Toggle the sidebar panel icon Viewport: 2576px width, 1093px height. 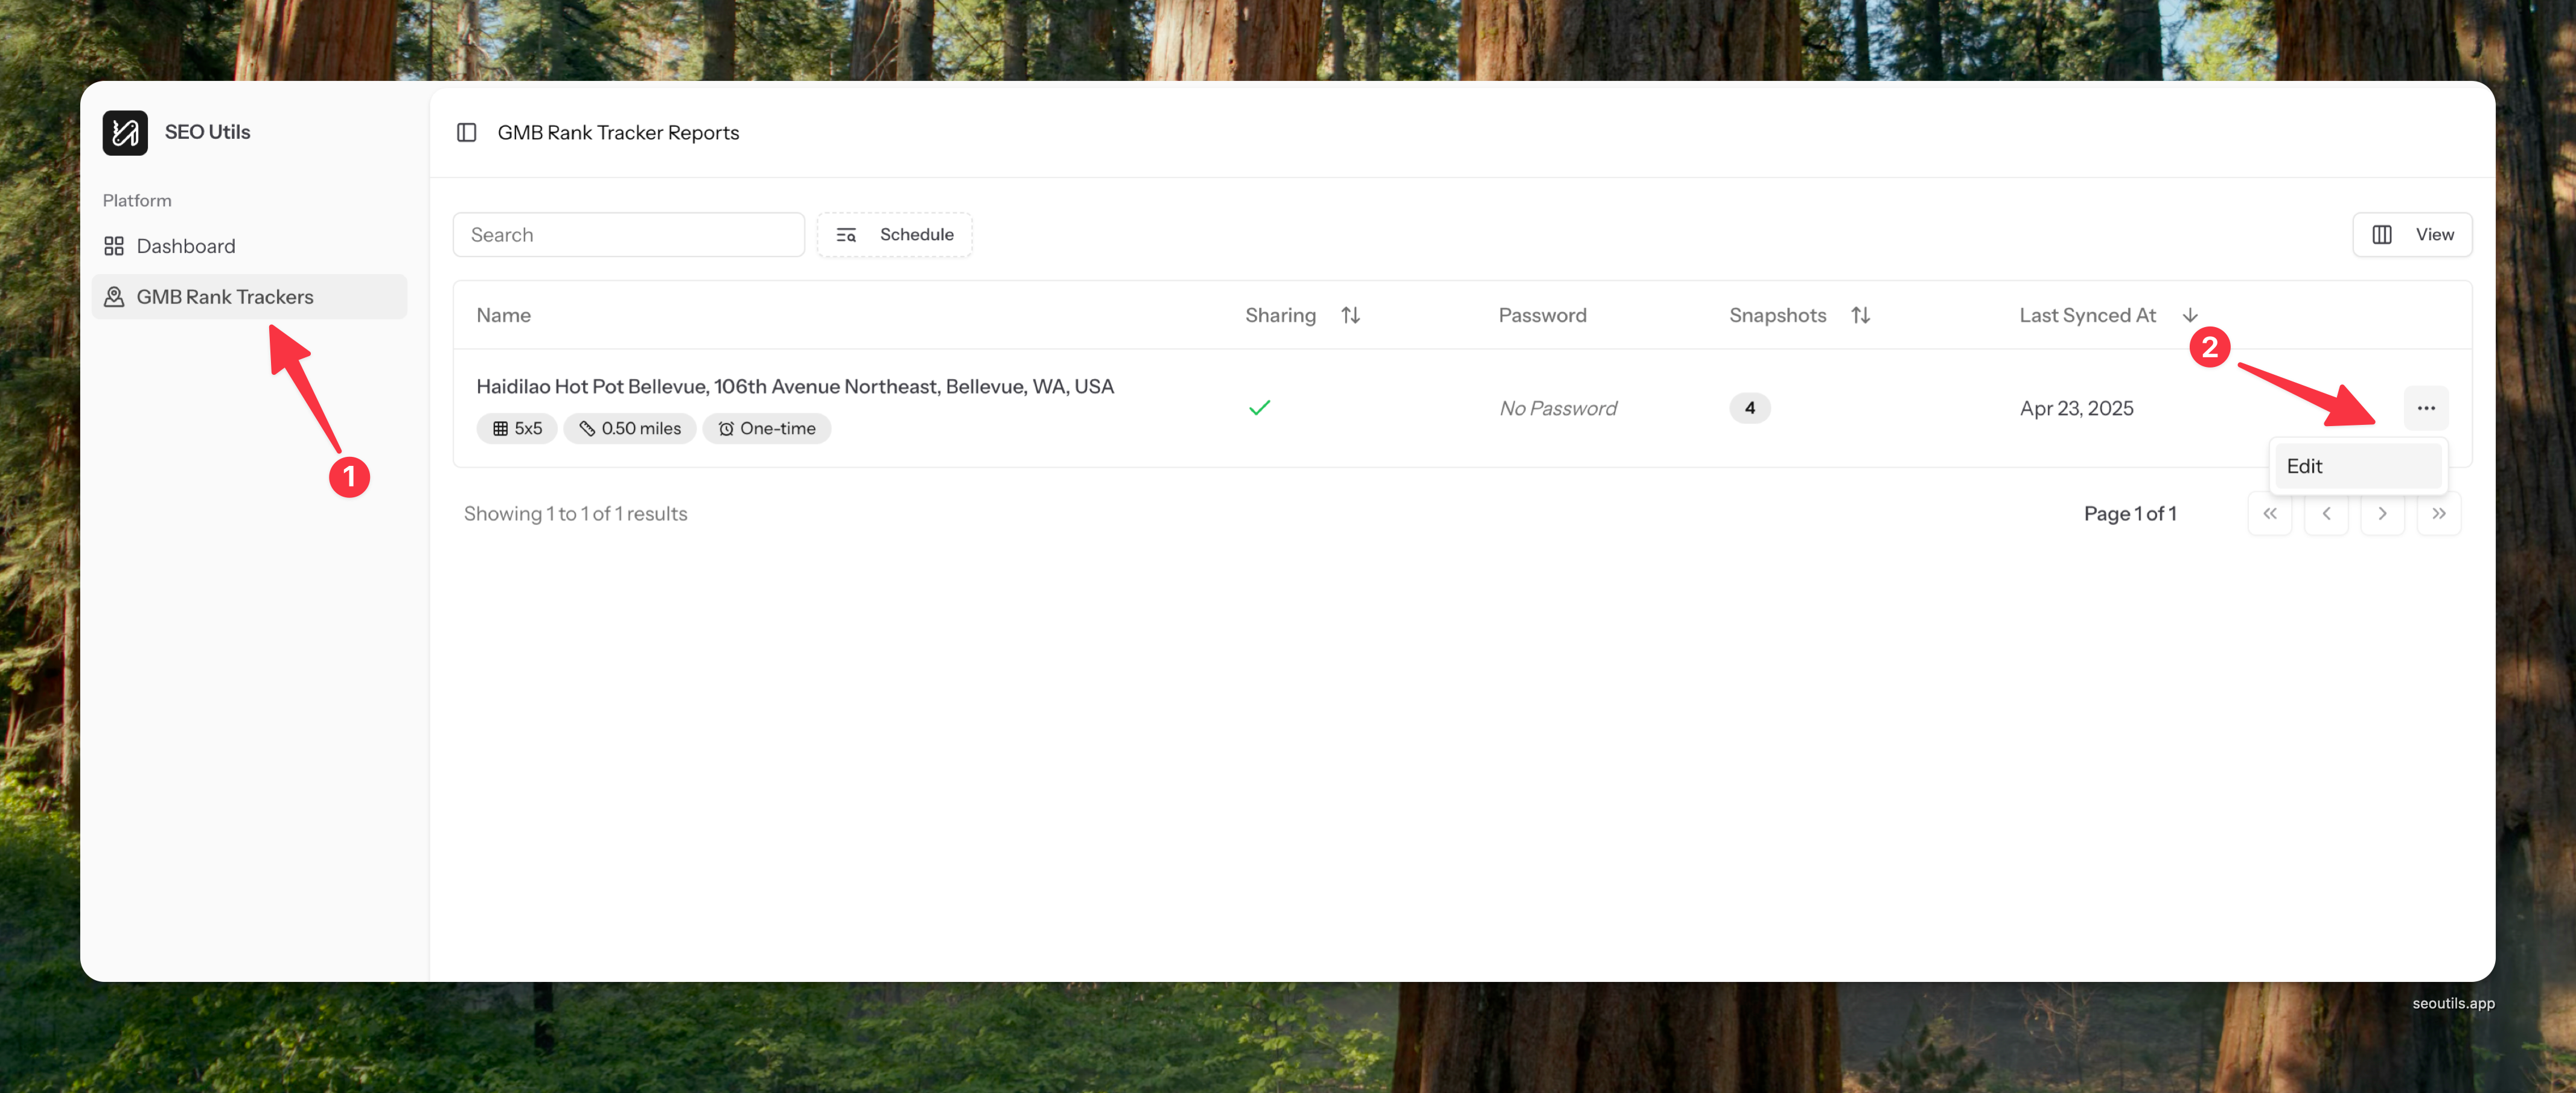point(466,133)
